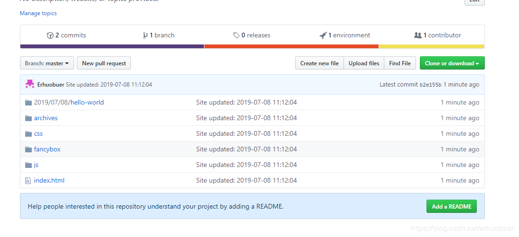Click the environment rocket icon
The image size is (519, 237).
323,35
